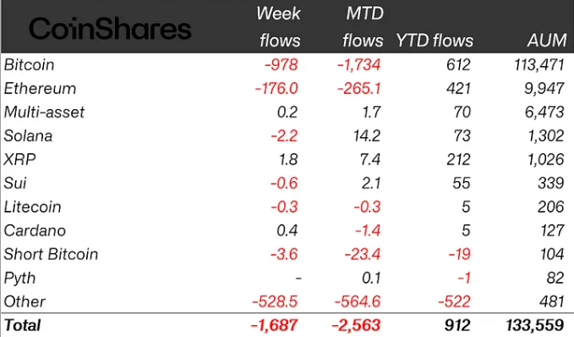Click Bitcoin's -978 week flows value

(282, 65)
